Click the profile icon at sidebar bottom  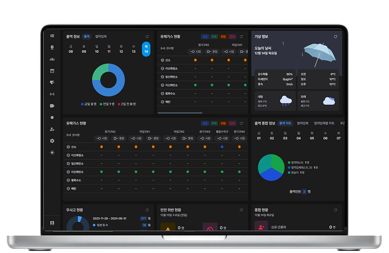52,222
